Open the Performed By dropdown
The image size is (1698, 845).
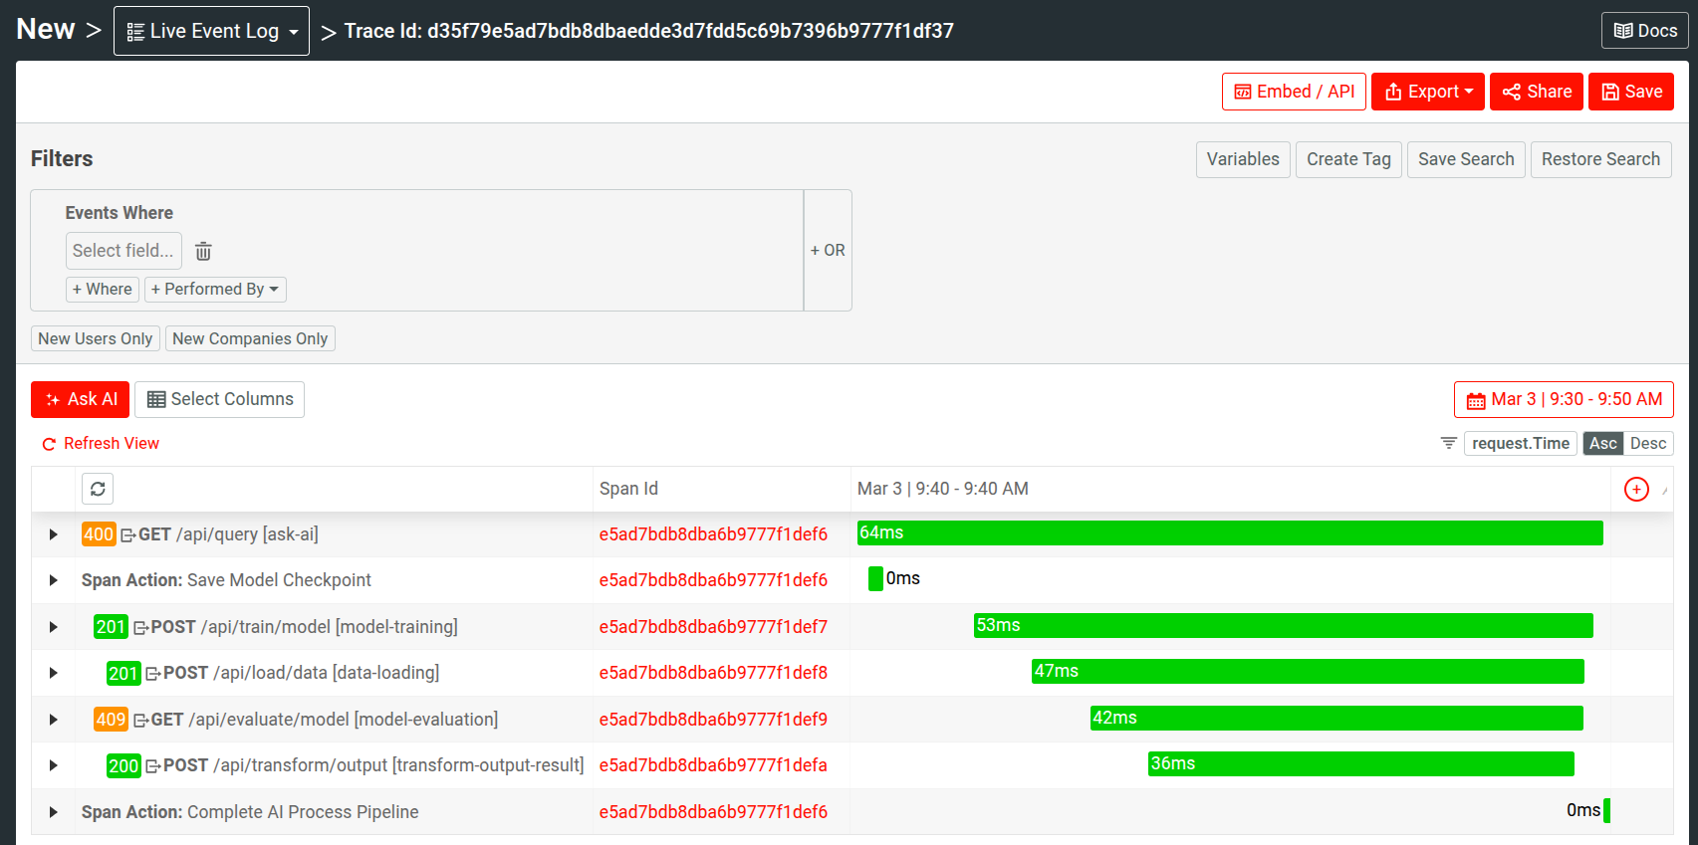point(215,290)
